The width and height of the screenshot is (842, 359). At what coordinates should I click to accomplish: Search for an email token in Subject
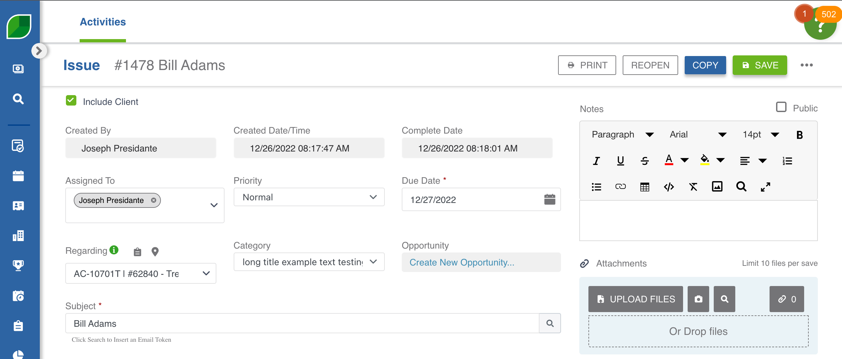(x=550, y=323)
